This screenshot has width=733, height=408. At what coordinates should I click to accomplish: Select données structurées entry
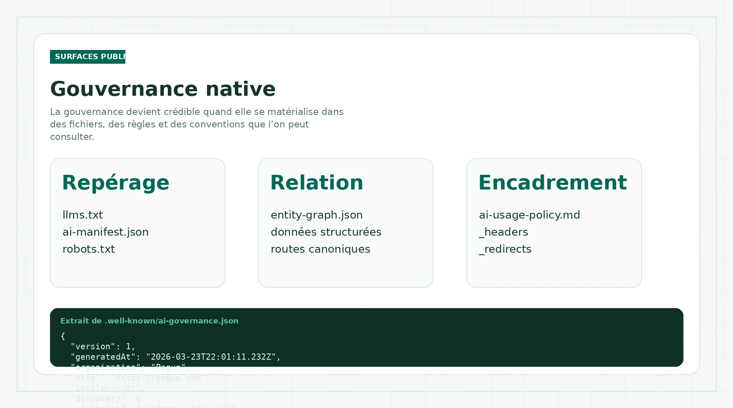pos(326,232)
